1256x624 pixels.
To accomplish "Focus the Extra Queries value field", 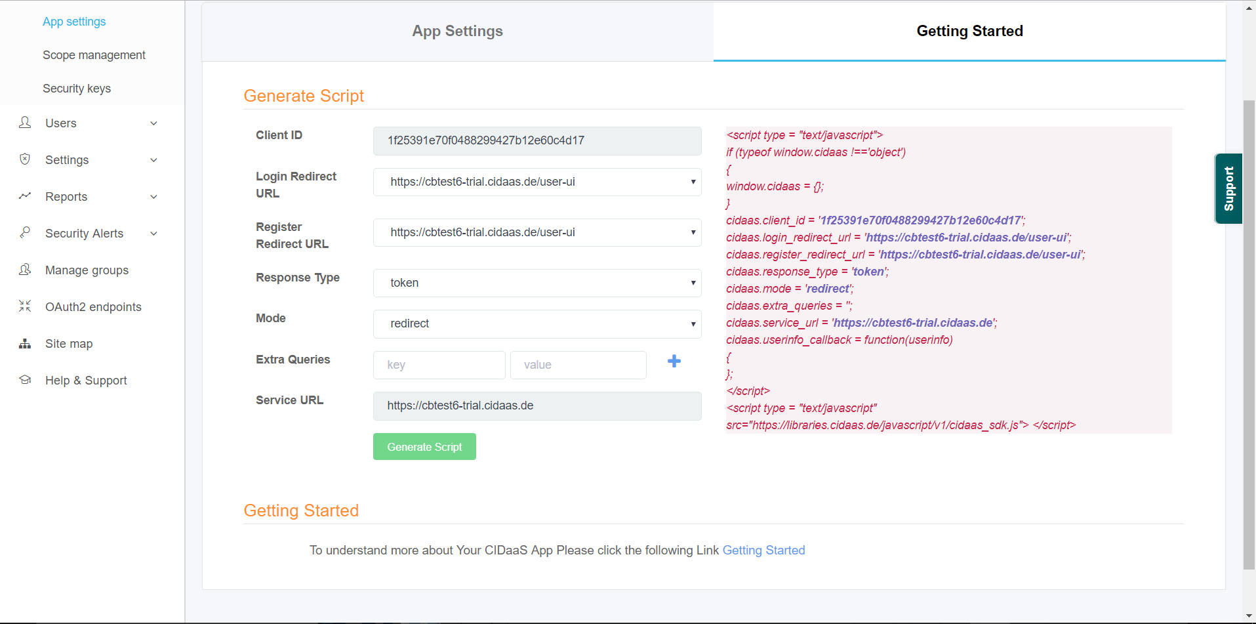I will (578, 365).
